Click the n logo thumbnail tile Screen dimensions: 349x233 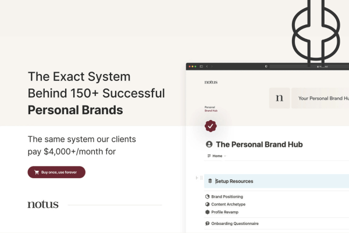280,98
